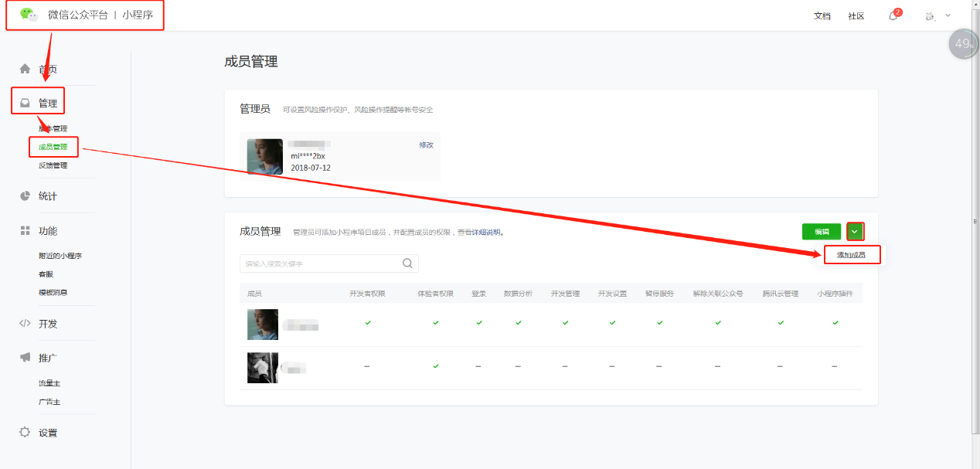Image resolution: width=980 pixels, height=469 pixels.
Task: Click the WeChat logo in header
Action: [x=29, y=14]
